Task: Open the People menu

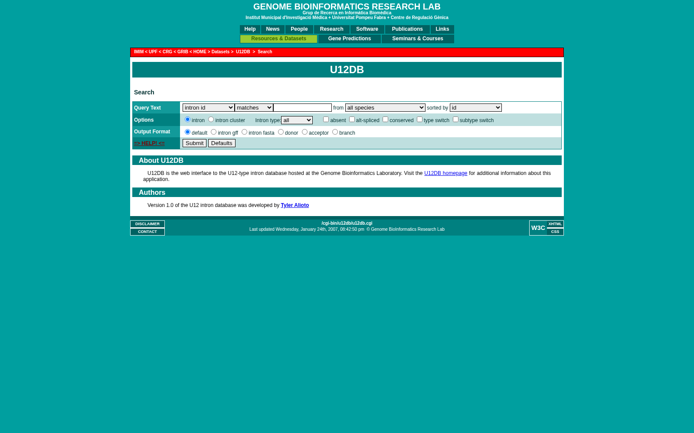Action: click(x=299, y=29)
